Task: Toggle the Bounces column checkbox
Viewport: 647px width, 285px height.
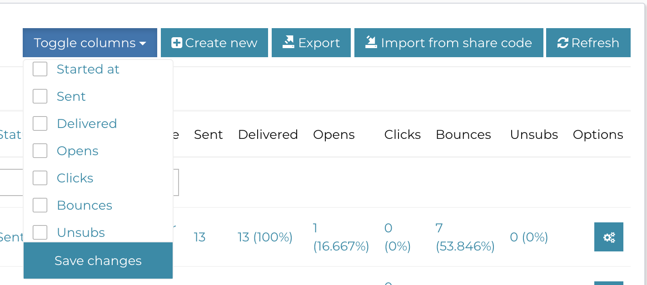Action: click(x=40, y=205)
